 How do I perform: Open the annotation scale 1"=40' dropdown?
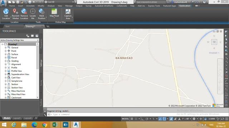coord(186,119)
